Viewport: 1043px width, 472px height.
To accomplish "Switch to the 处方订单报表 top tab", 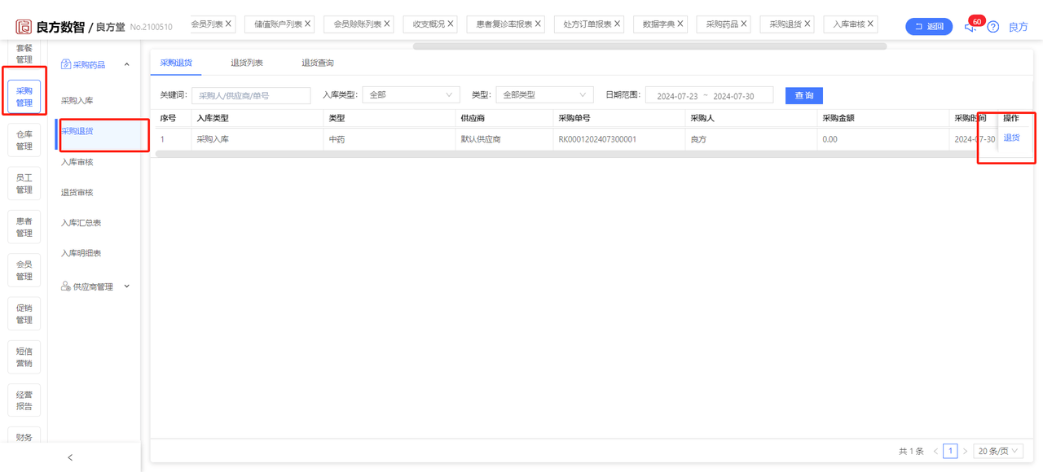I will [x=588, y=24].
